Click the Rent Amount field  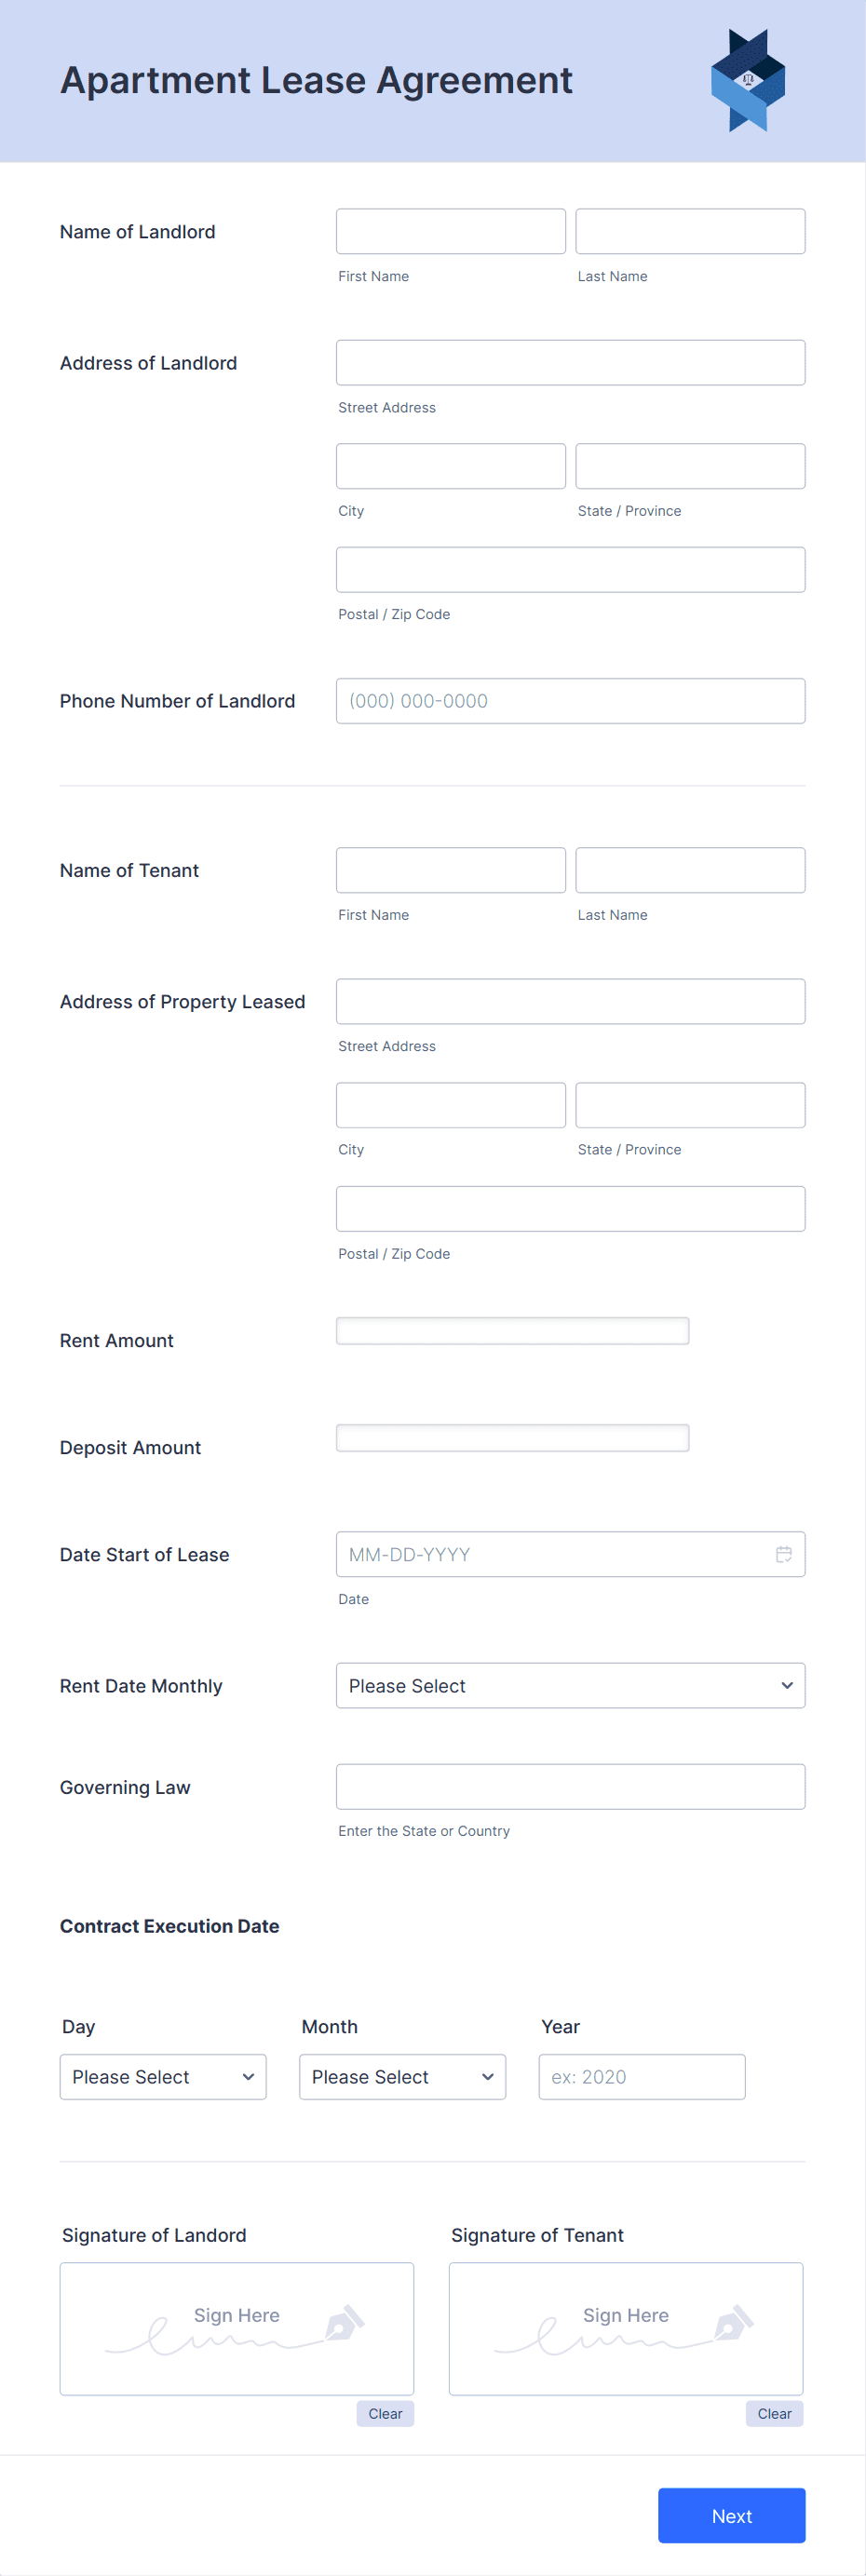512,1330
